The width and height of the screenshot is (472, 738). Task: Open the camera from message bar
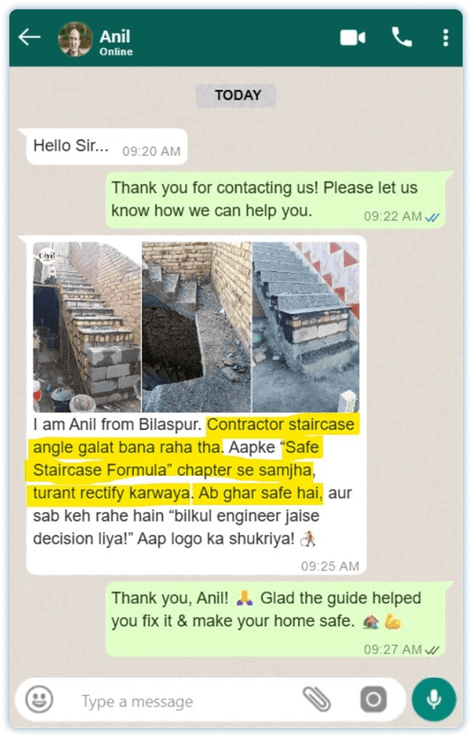pyautogui.click(x=373, y=699)
